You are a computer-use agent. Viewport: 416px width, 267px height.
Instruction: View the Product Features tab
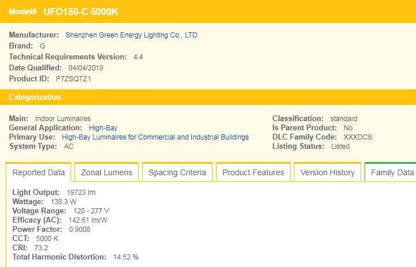click(253, 172)
